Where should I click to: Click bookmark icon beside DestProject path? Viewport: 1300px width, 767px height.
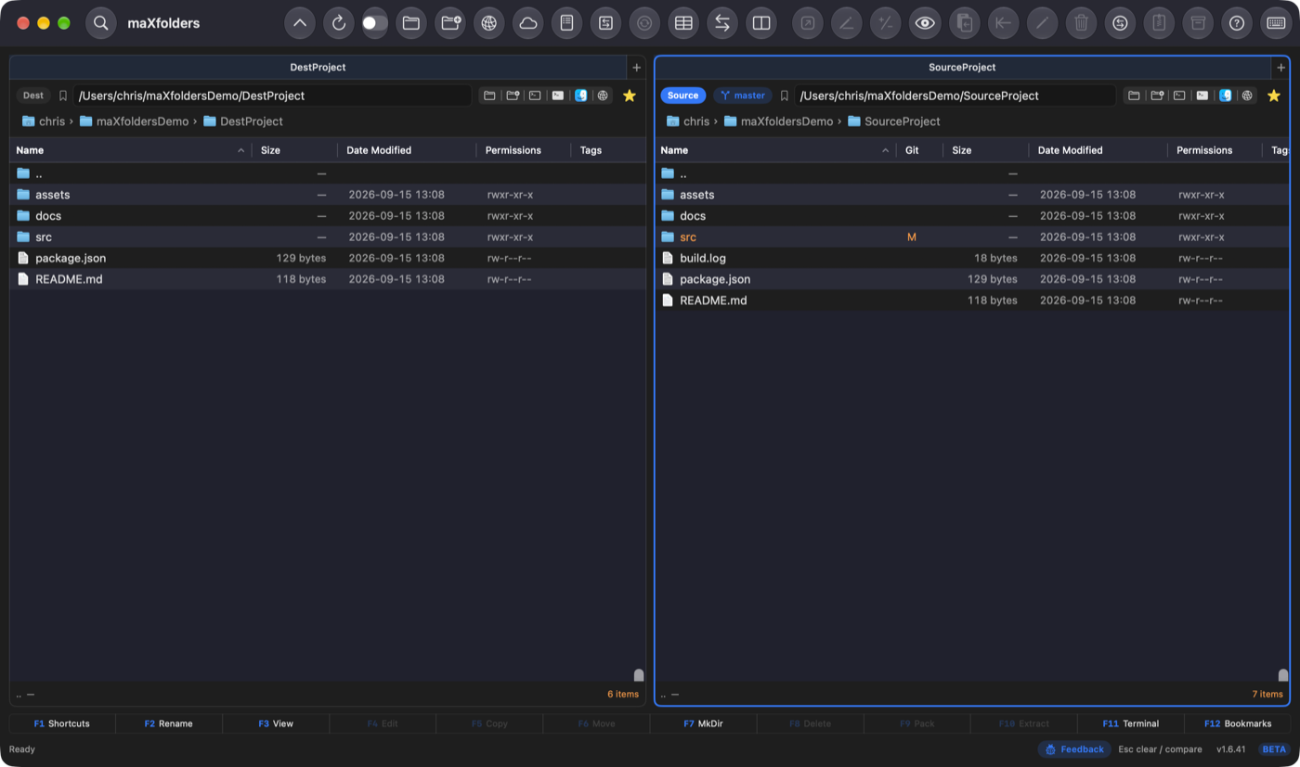62,96
